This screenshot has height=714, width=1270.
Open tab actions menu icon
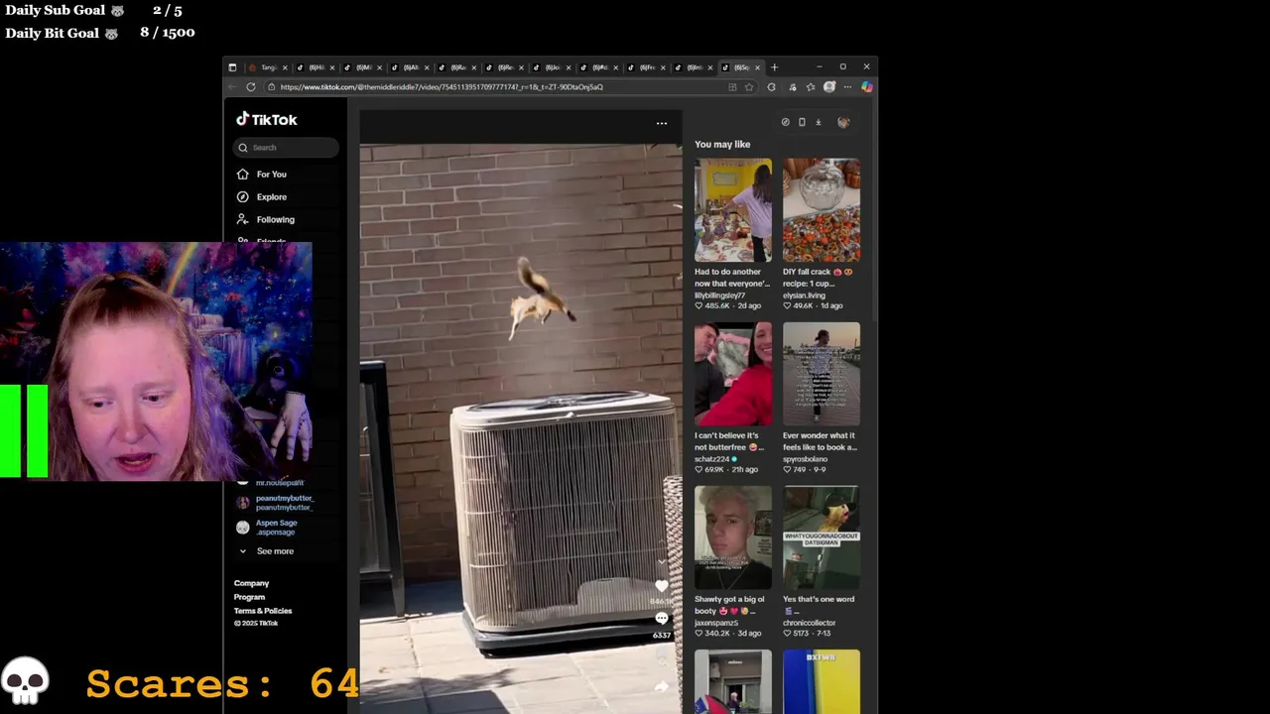pyautogui.click(x=232, y=67)
